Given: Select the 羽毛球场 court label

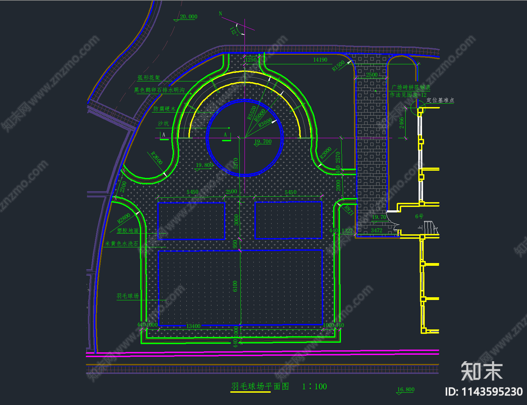Looking at the screenshot, I should 128,296.
